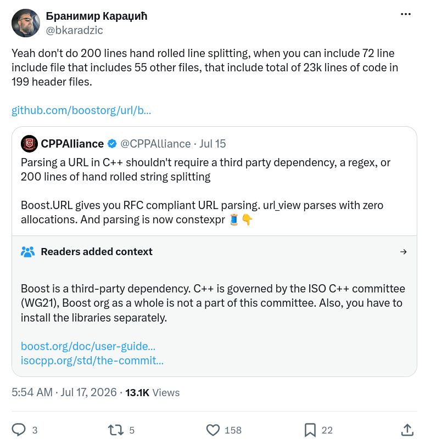The height and width of the screenshot is (445, 425).
Task: Open the Jul 15 quoted tweet date
Action: pyautogui.click(x=213, y=144)
